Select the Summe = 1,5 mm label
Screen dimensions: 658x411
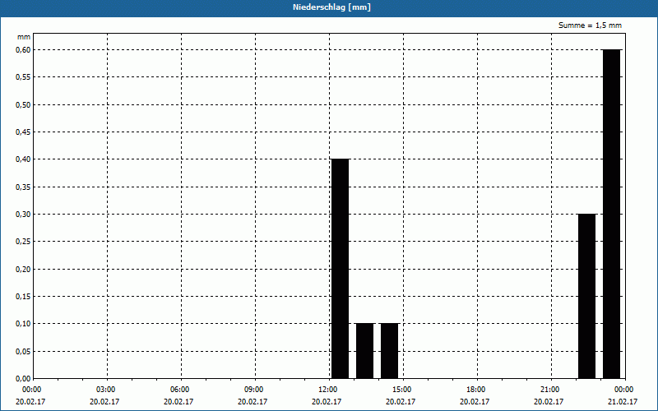pyautogui.click(x=590, y=25)
